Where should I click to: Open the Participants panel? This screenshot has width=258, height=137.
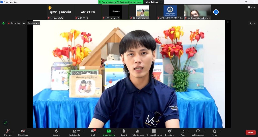click(x=74, y=132)
